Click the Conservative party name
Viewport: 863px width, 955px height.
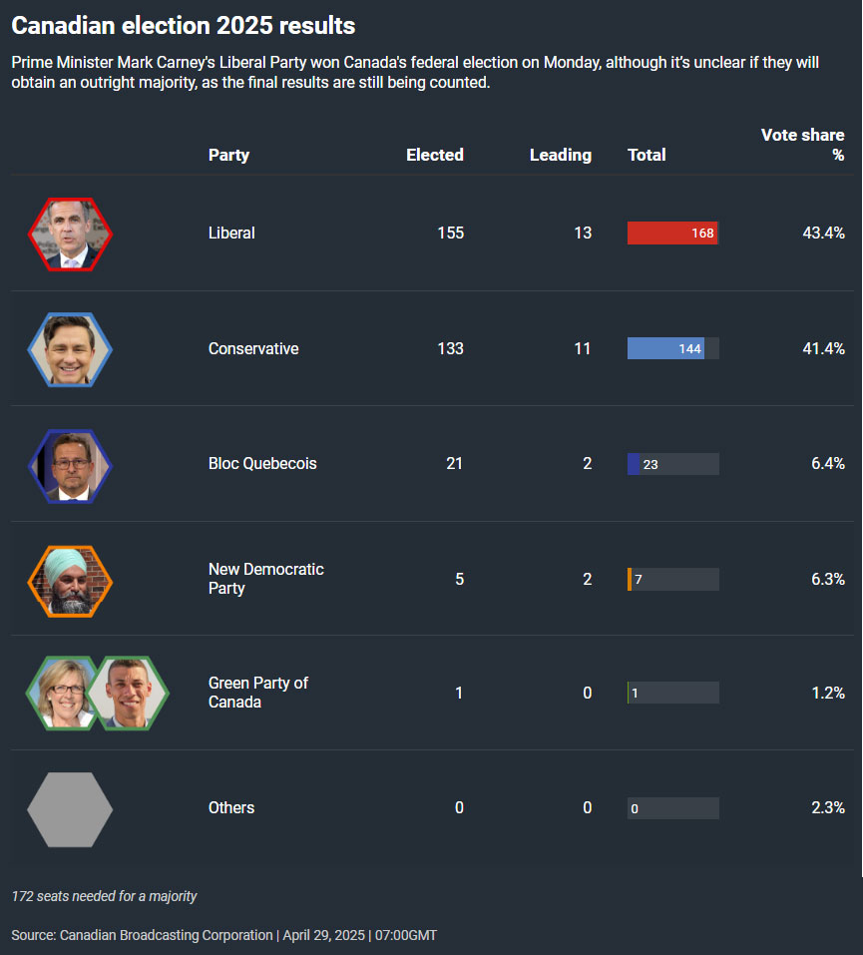pos(253,349)
